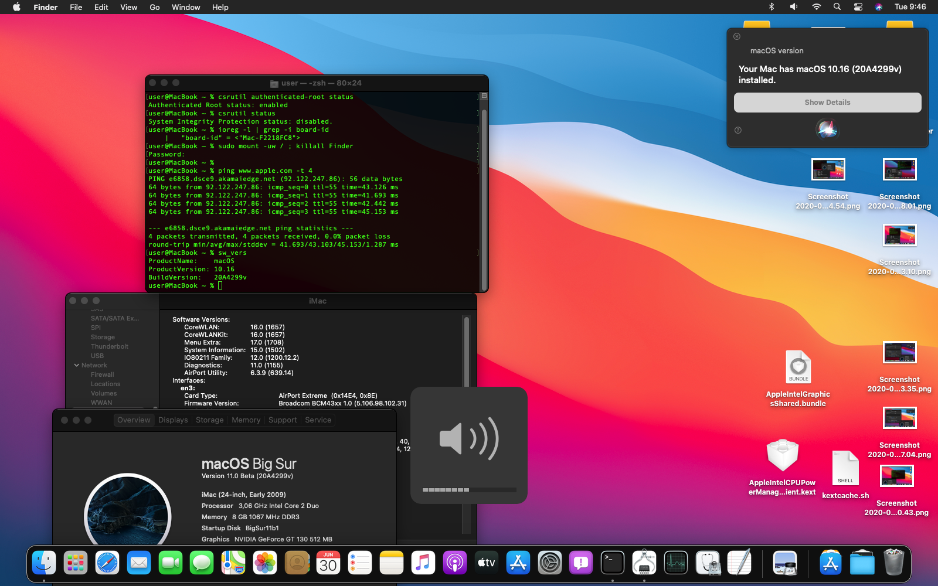The image size is (938, 586).
Task: Collapse the Network section in sidebar
Action: pos(77,365)
